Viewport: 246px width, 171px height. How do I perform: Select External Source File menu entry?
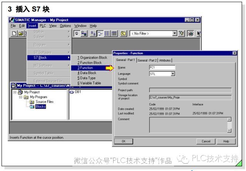pyautogui.click(x=49, y=81)
